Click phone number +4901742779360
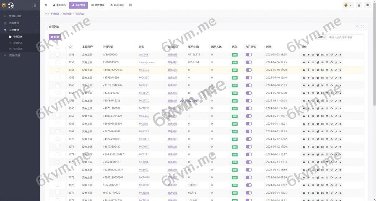Screen dimensions: 376x201 pyautogui.click(x=113, y=70)
